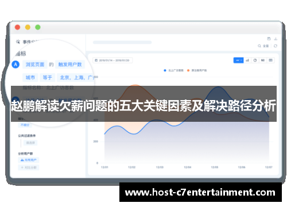Viewport: 287px width, 207px height.
Task: Toggle the orange legend series item
Action: pos(197,70)
